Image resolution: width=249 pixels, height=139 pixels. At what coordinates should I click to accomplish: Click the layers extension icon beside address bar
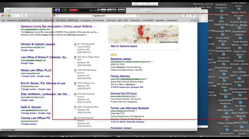click(x=54, y=15)
